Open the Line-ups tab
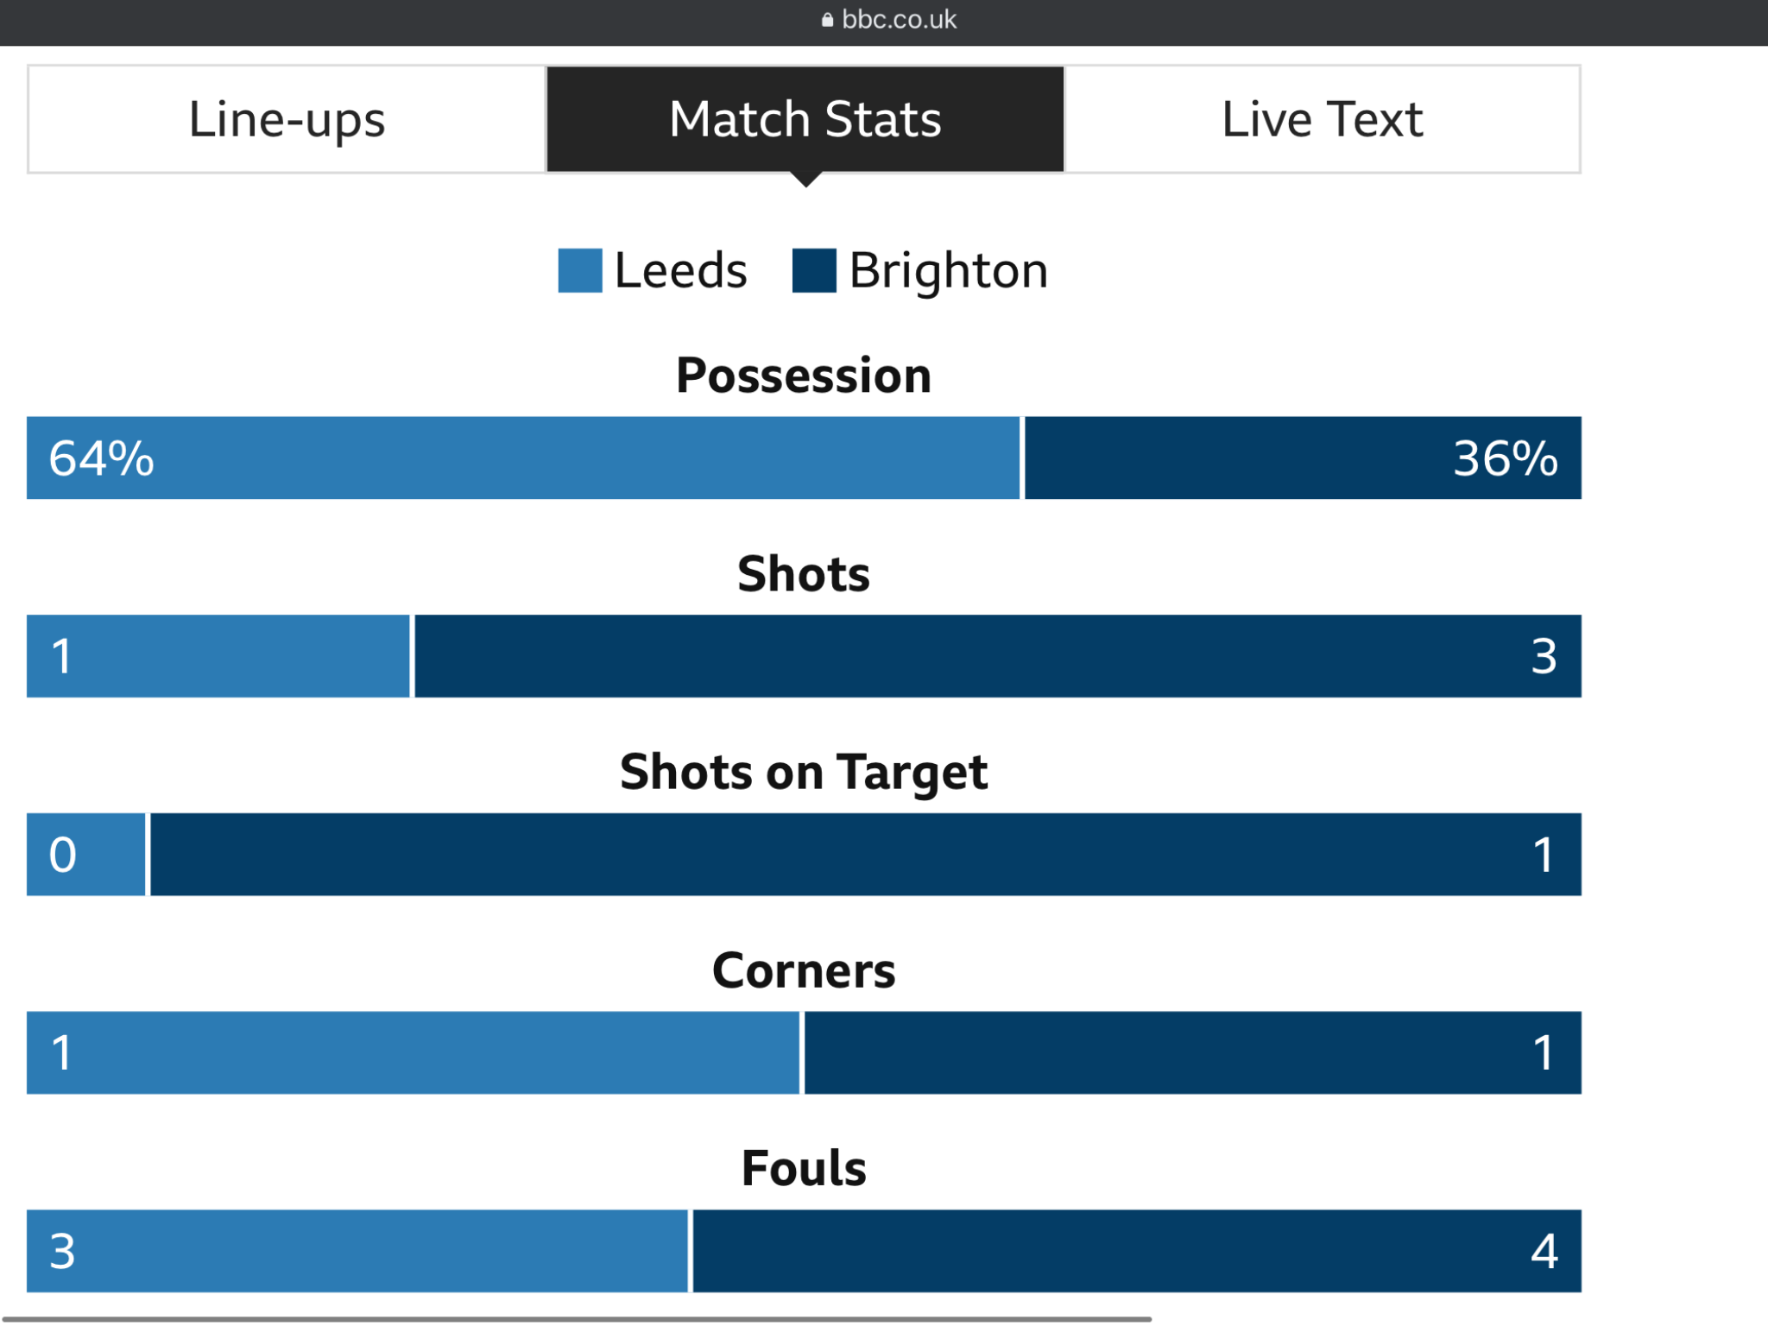The image size is (1768, 1326). [287, 119]
